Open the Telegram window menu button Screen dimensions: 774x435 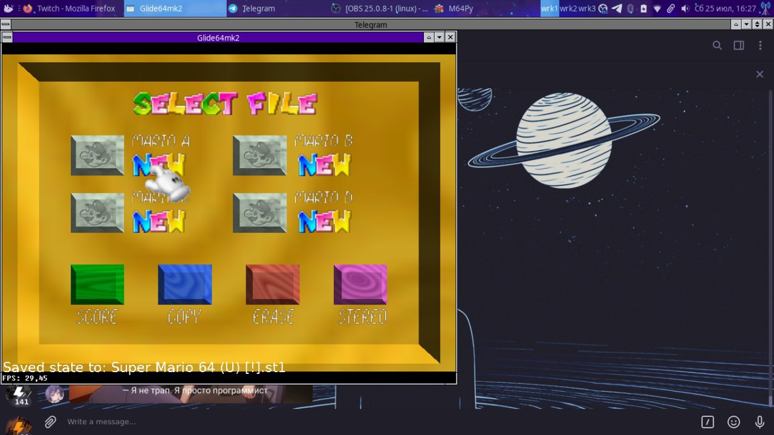[x=5, y=25]
